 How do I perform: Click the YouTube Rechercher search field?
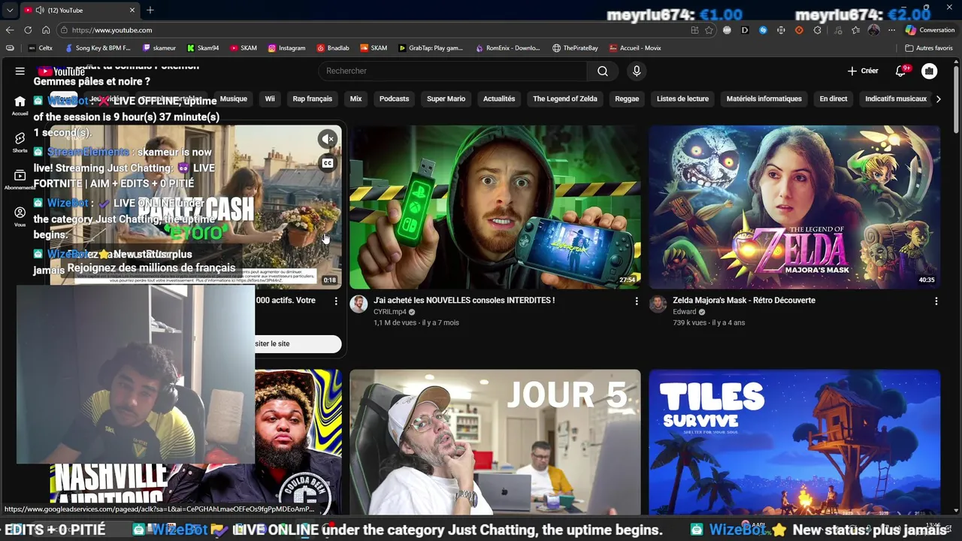pos(452,71)
